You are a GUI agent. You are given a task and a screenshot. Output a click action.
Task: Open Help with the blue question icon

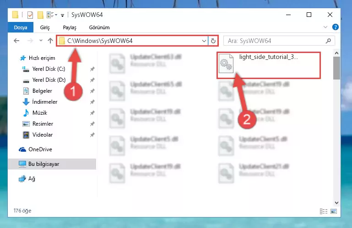click(x=336, y=27)
